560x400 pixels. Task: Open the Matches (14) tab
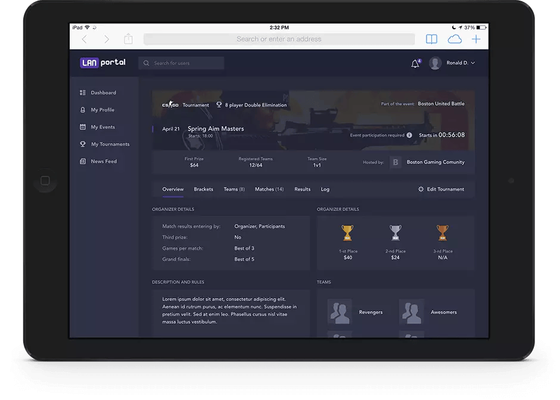(x=269, y=189)
